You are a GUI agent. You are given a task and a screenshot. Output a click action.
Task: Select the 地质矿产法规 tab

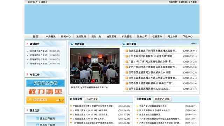pos(162,99)
